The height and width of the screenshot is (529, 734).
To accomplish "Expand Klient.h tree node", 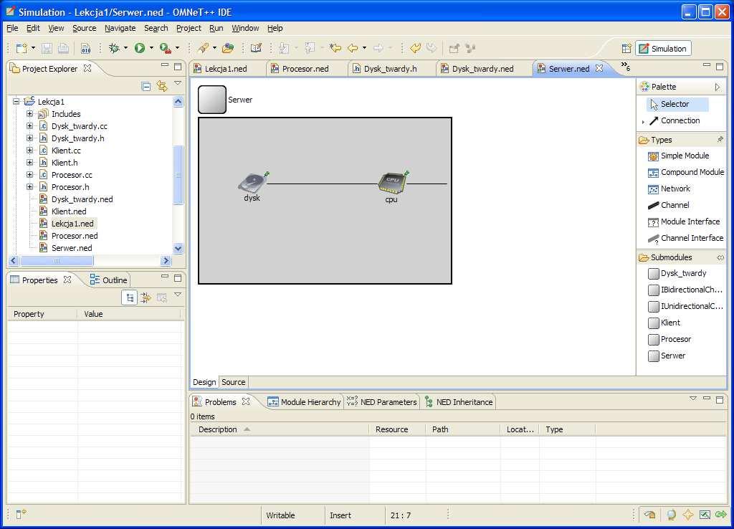I will [29, 163].
